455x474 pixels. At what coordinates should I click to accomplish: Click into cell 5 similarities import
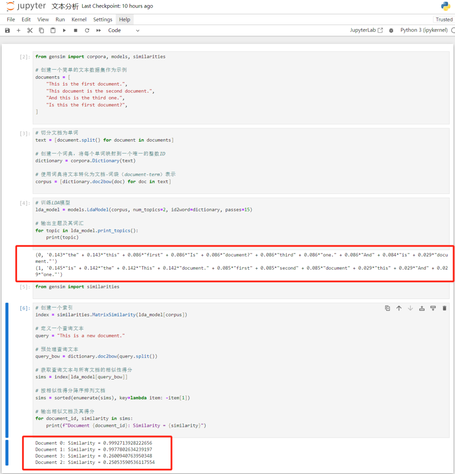77,287
